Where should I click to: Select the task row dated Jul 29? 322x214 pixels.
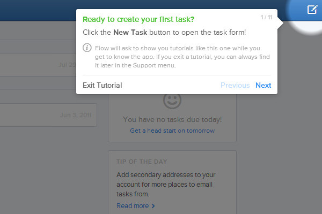point(38,65)
